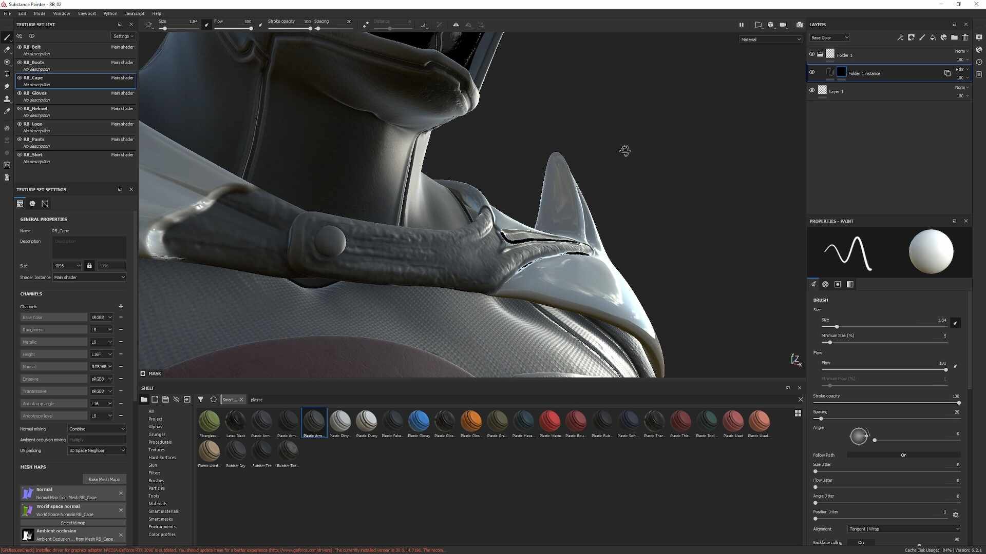Pause rendering in the viewport toolbar
The height and width of the screenshot is (554, 986).
point(741,25)
